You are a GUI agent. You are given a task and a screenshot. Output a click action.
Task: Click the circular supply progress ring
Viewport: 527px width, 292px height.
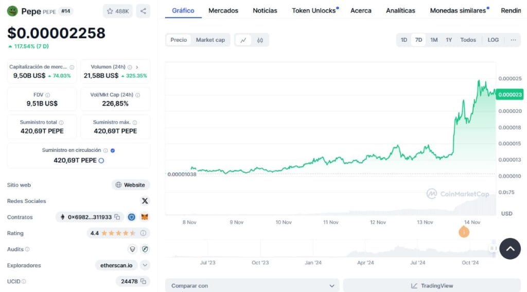pos(101,161)
